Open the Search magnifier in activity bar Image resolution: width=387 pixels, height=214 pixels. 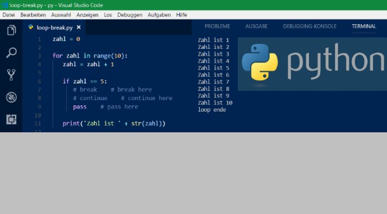click(12, 52)
